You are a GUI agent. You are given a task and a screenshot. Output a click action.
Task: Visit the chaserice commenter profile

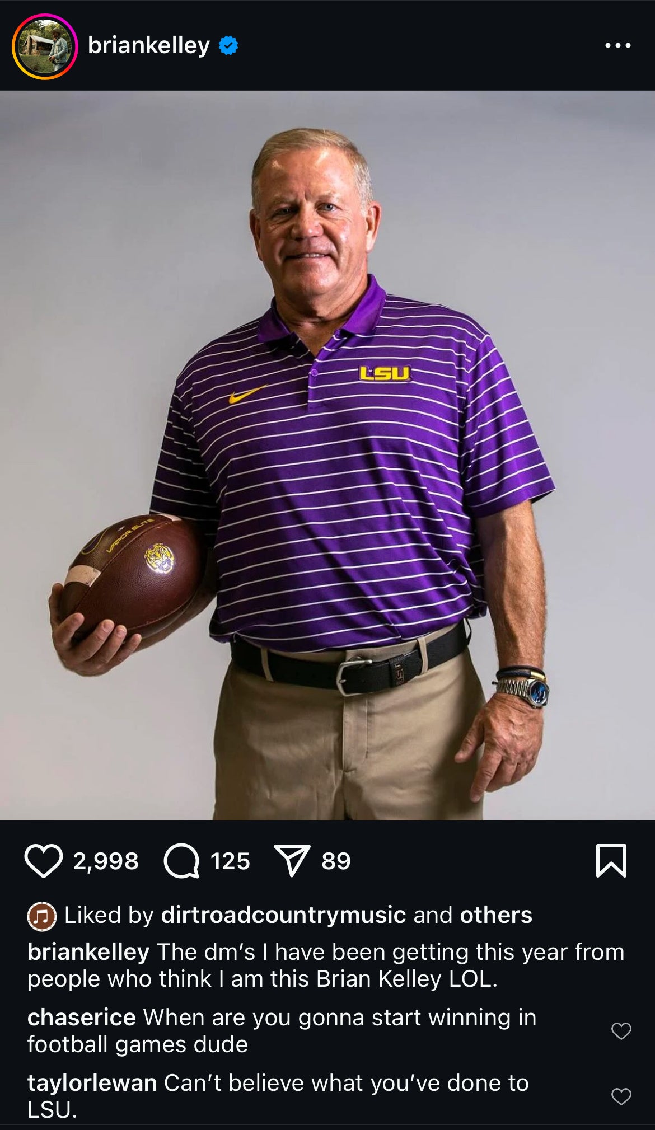pos(82,1018)
